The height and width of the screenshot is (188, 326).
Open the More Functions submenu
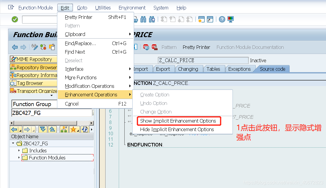click(x=96, y=77)
